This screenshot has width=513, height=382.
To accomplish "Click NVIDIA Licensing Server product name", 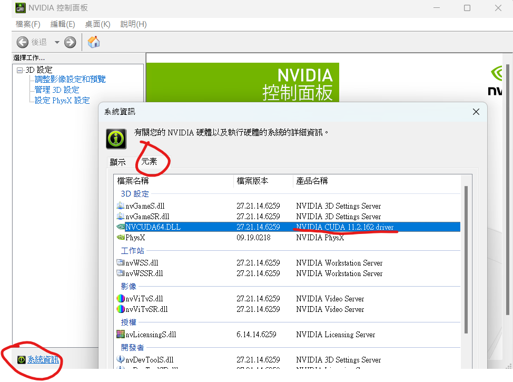I will point(336,335).
